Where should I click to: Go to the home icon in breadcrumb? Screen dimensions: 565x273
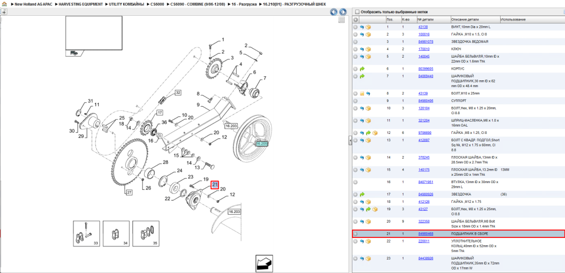click(x=3, y=4)
